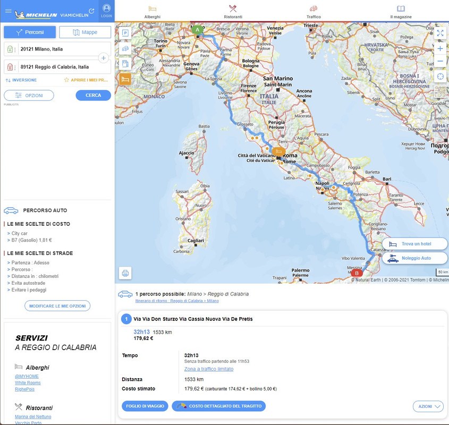Select the Percorsi tab
Image resolution: width=449 pixels, height=425 pixels.
tap(30, 32)
